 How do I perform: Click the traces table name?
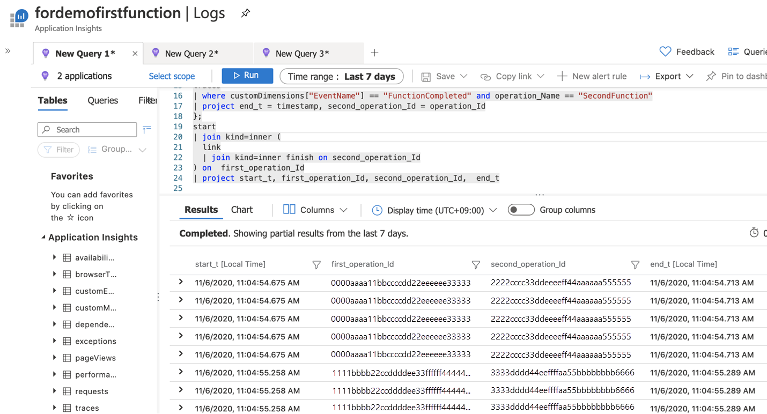87,408
